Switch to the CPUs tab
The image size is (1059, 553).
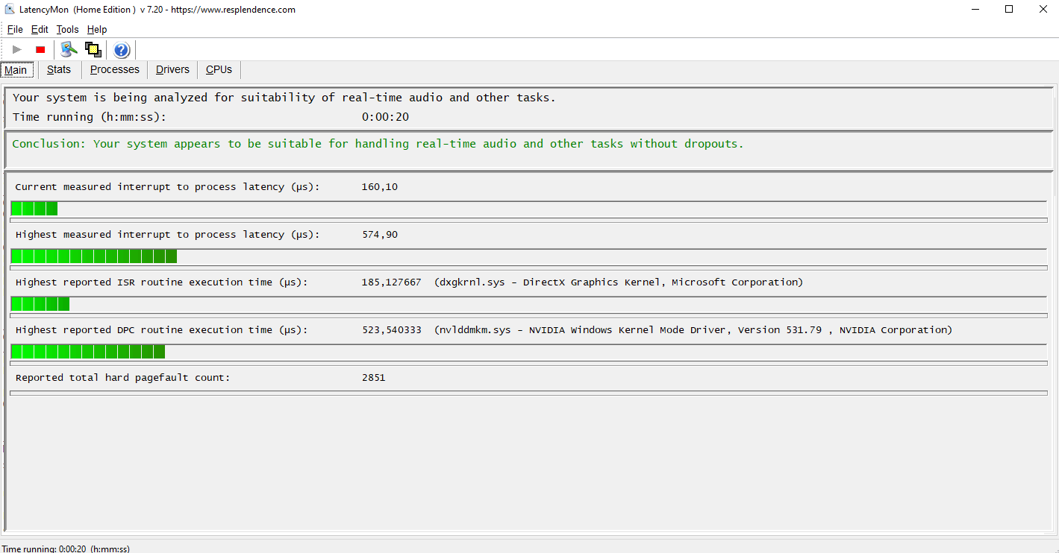tap(219, 69)
